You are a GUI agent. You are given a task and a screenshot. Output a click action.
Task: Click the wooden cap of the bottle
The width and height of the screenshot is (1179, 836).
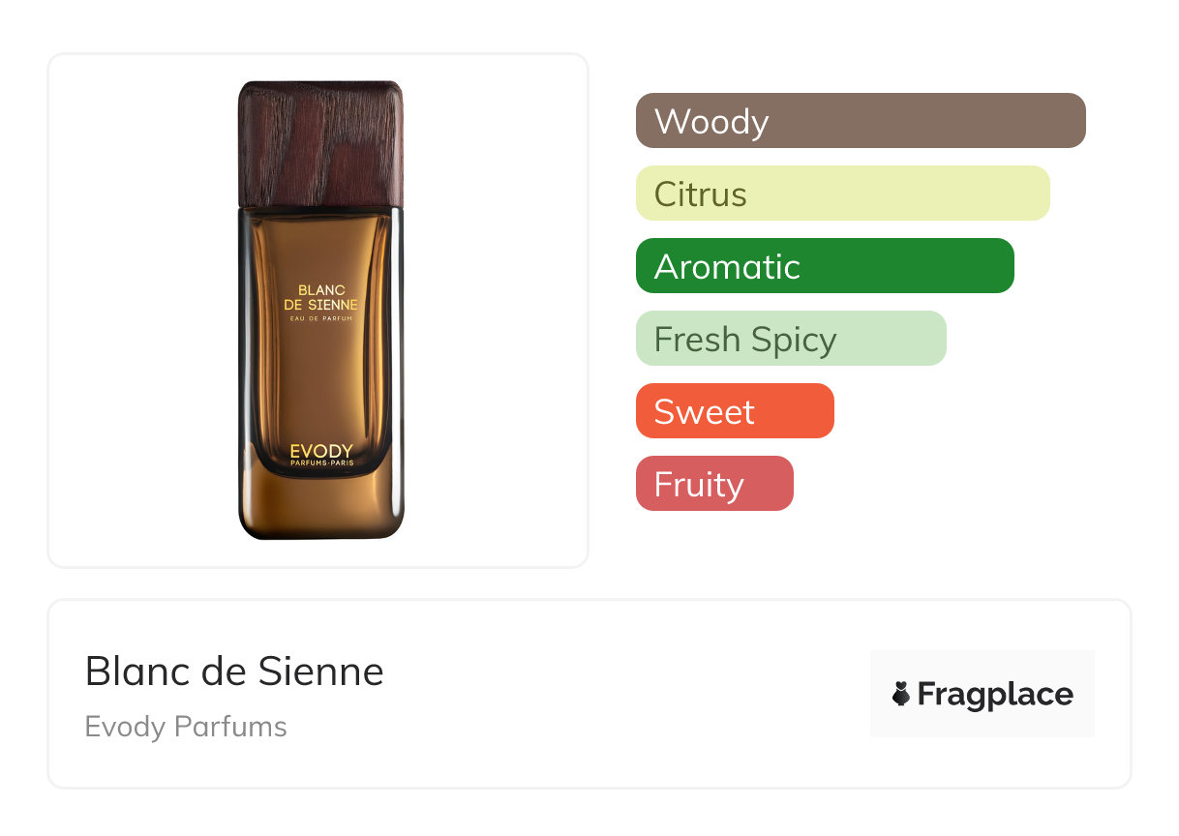click(320, 143)
